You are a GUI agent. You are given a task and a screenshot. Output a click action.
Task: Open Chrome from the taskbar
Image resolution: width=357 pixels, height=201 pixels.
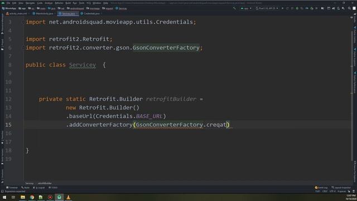pyautogui.click(x=32, y=197)
